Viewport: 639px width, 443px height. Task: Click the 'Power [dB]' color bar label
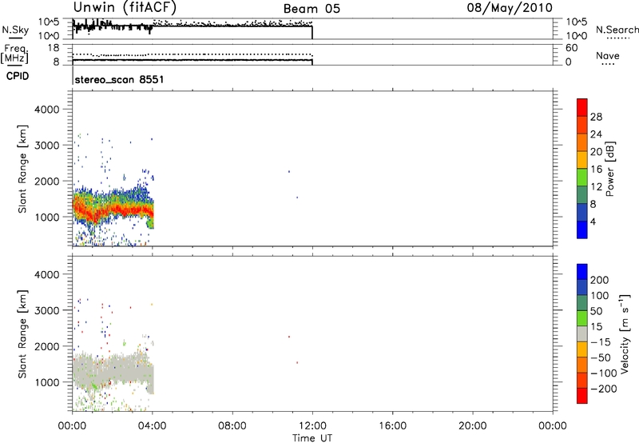609,169
